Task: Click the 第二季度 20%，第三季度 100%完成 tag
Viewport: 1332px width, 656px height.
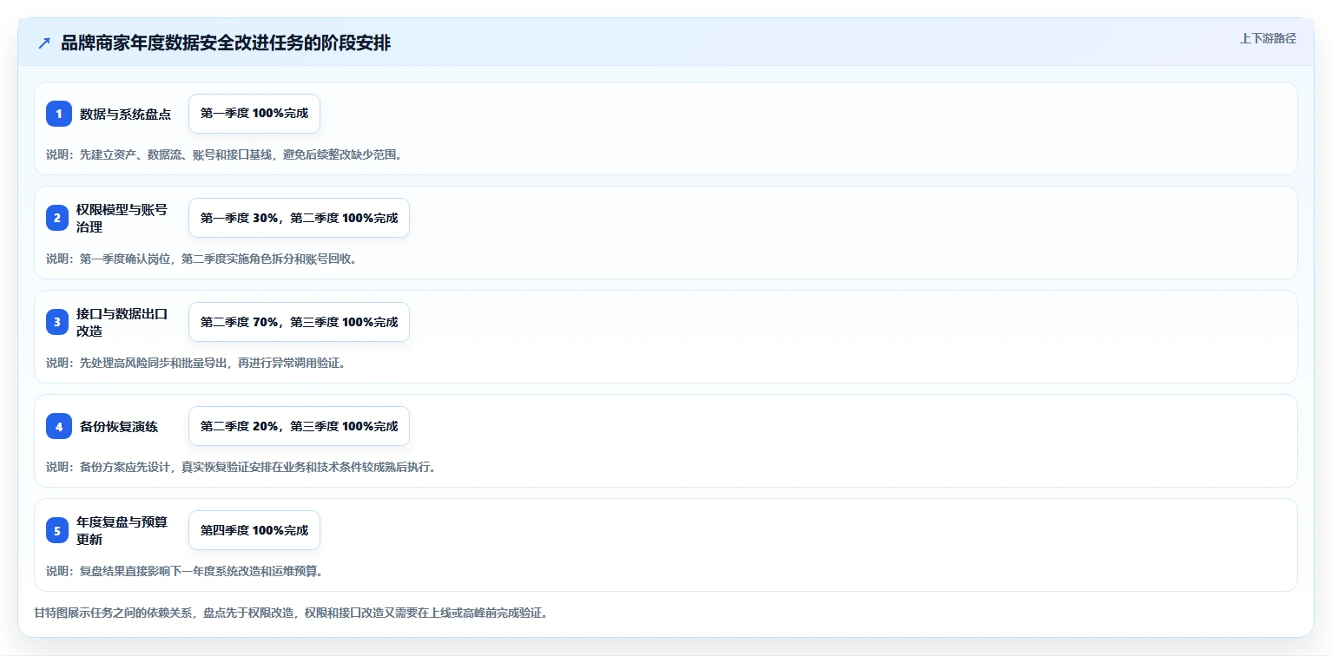Action: pos(299,426)
